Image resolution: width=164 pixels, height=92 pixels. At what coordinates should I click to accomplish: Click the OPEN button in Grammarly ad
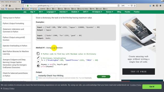[x=104, y=77]
